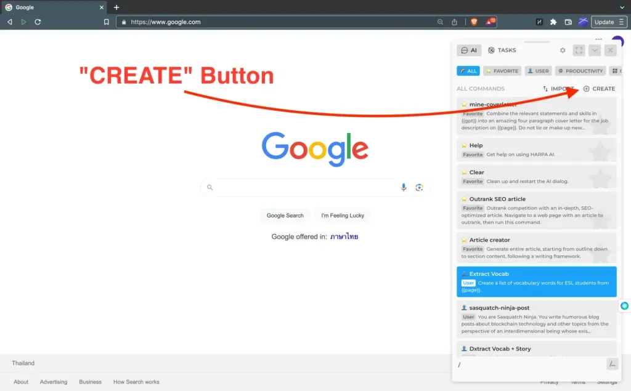
Task: Open How Search works footer link
Action: (x=136, y=382)
